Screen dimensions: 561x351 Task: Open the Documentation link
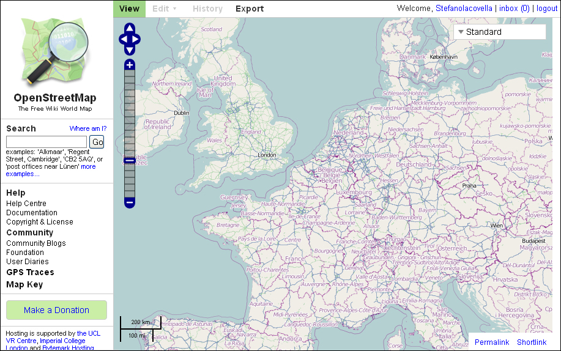click(x=31, y=213)
